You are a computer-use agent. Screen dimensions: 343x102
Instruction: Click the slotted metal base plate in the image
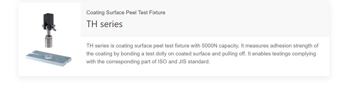(49, 58)
